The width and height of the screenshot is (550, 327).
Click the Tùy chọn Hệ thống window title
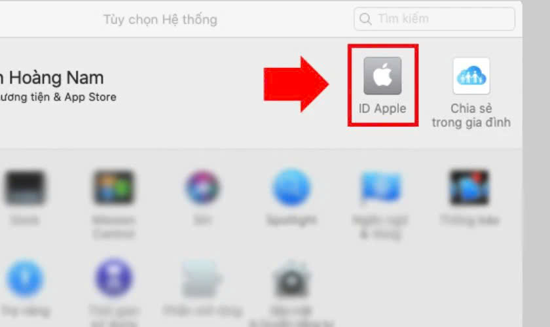(x=160, y=20)
